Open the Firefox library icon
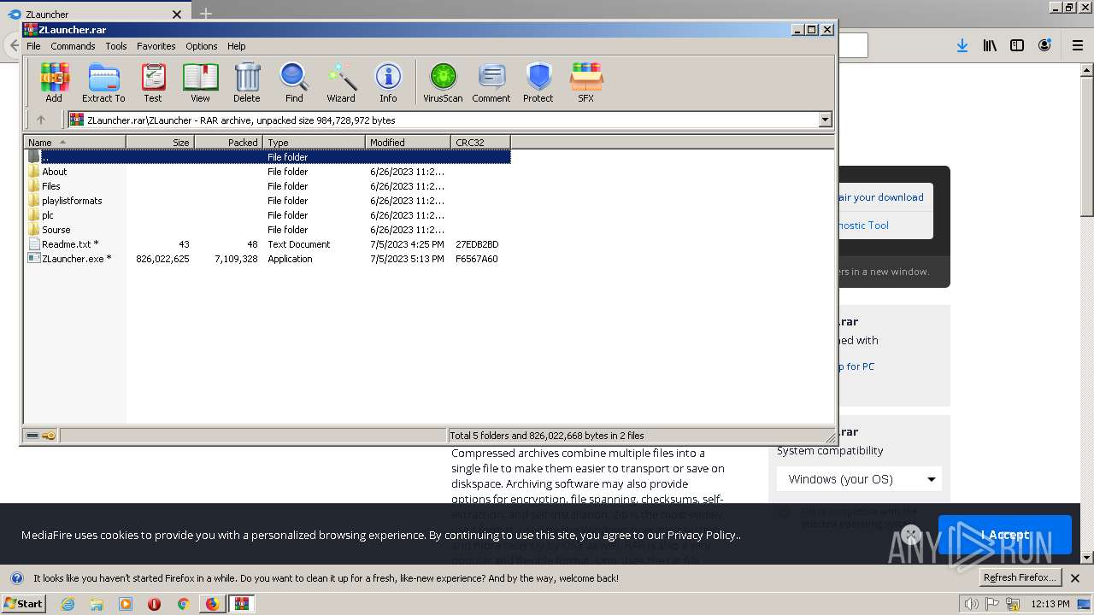1094x615 pixels. click(990, 46)
